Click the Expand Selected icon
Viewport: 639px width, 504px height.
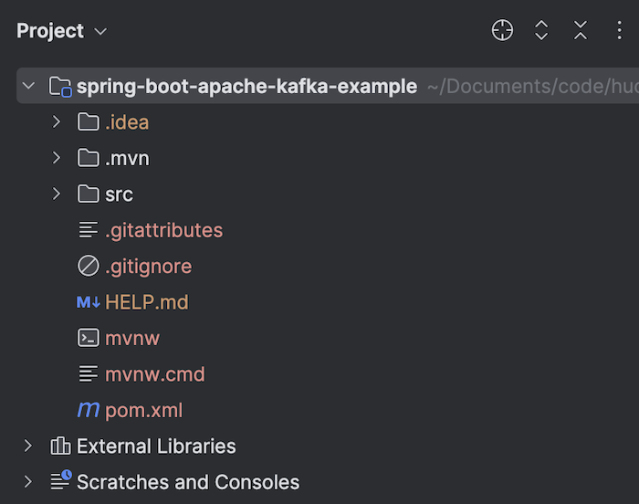click(541, 30)
